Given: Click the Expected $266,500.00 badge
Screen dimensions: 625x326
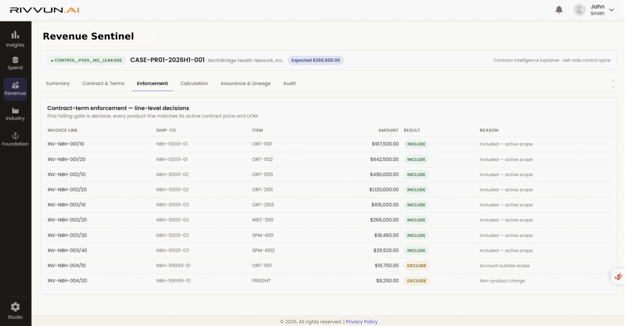Looking at the screenshot, I should (x=316, y=60).
